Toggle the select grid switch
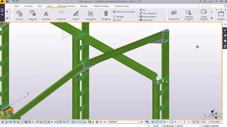Image resolution: width=227 pixels, height=127 pixels. 29,122
